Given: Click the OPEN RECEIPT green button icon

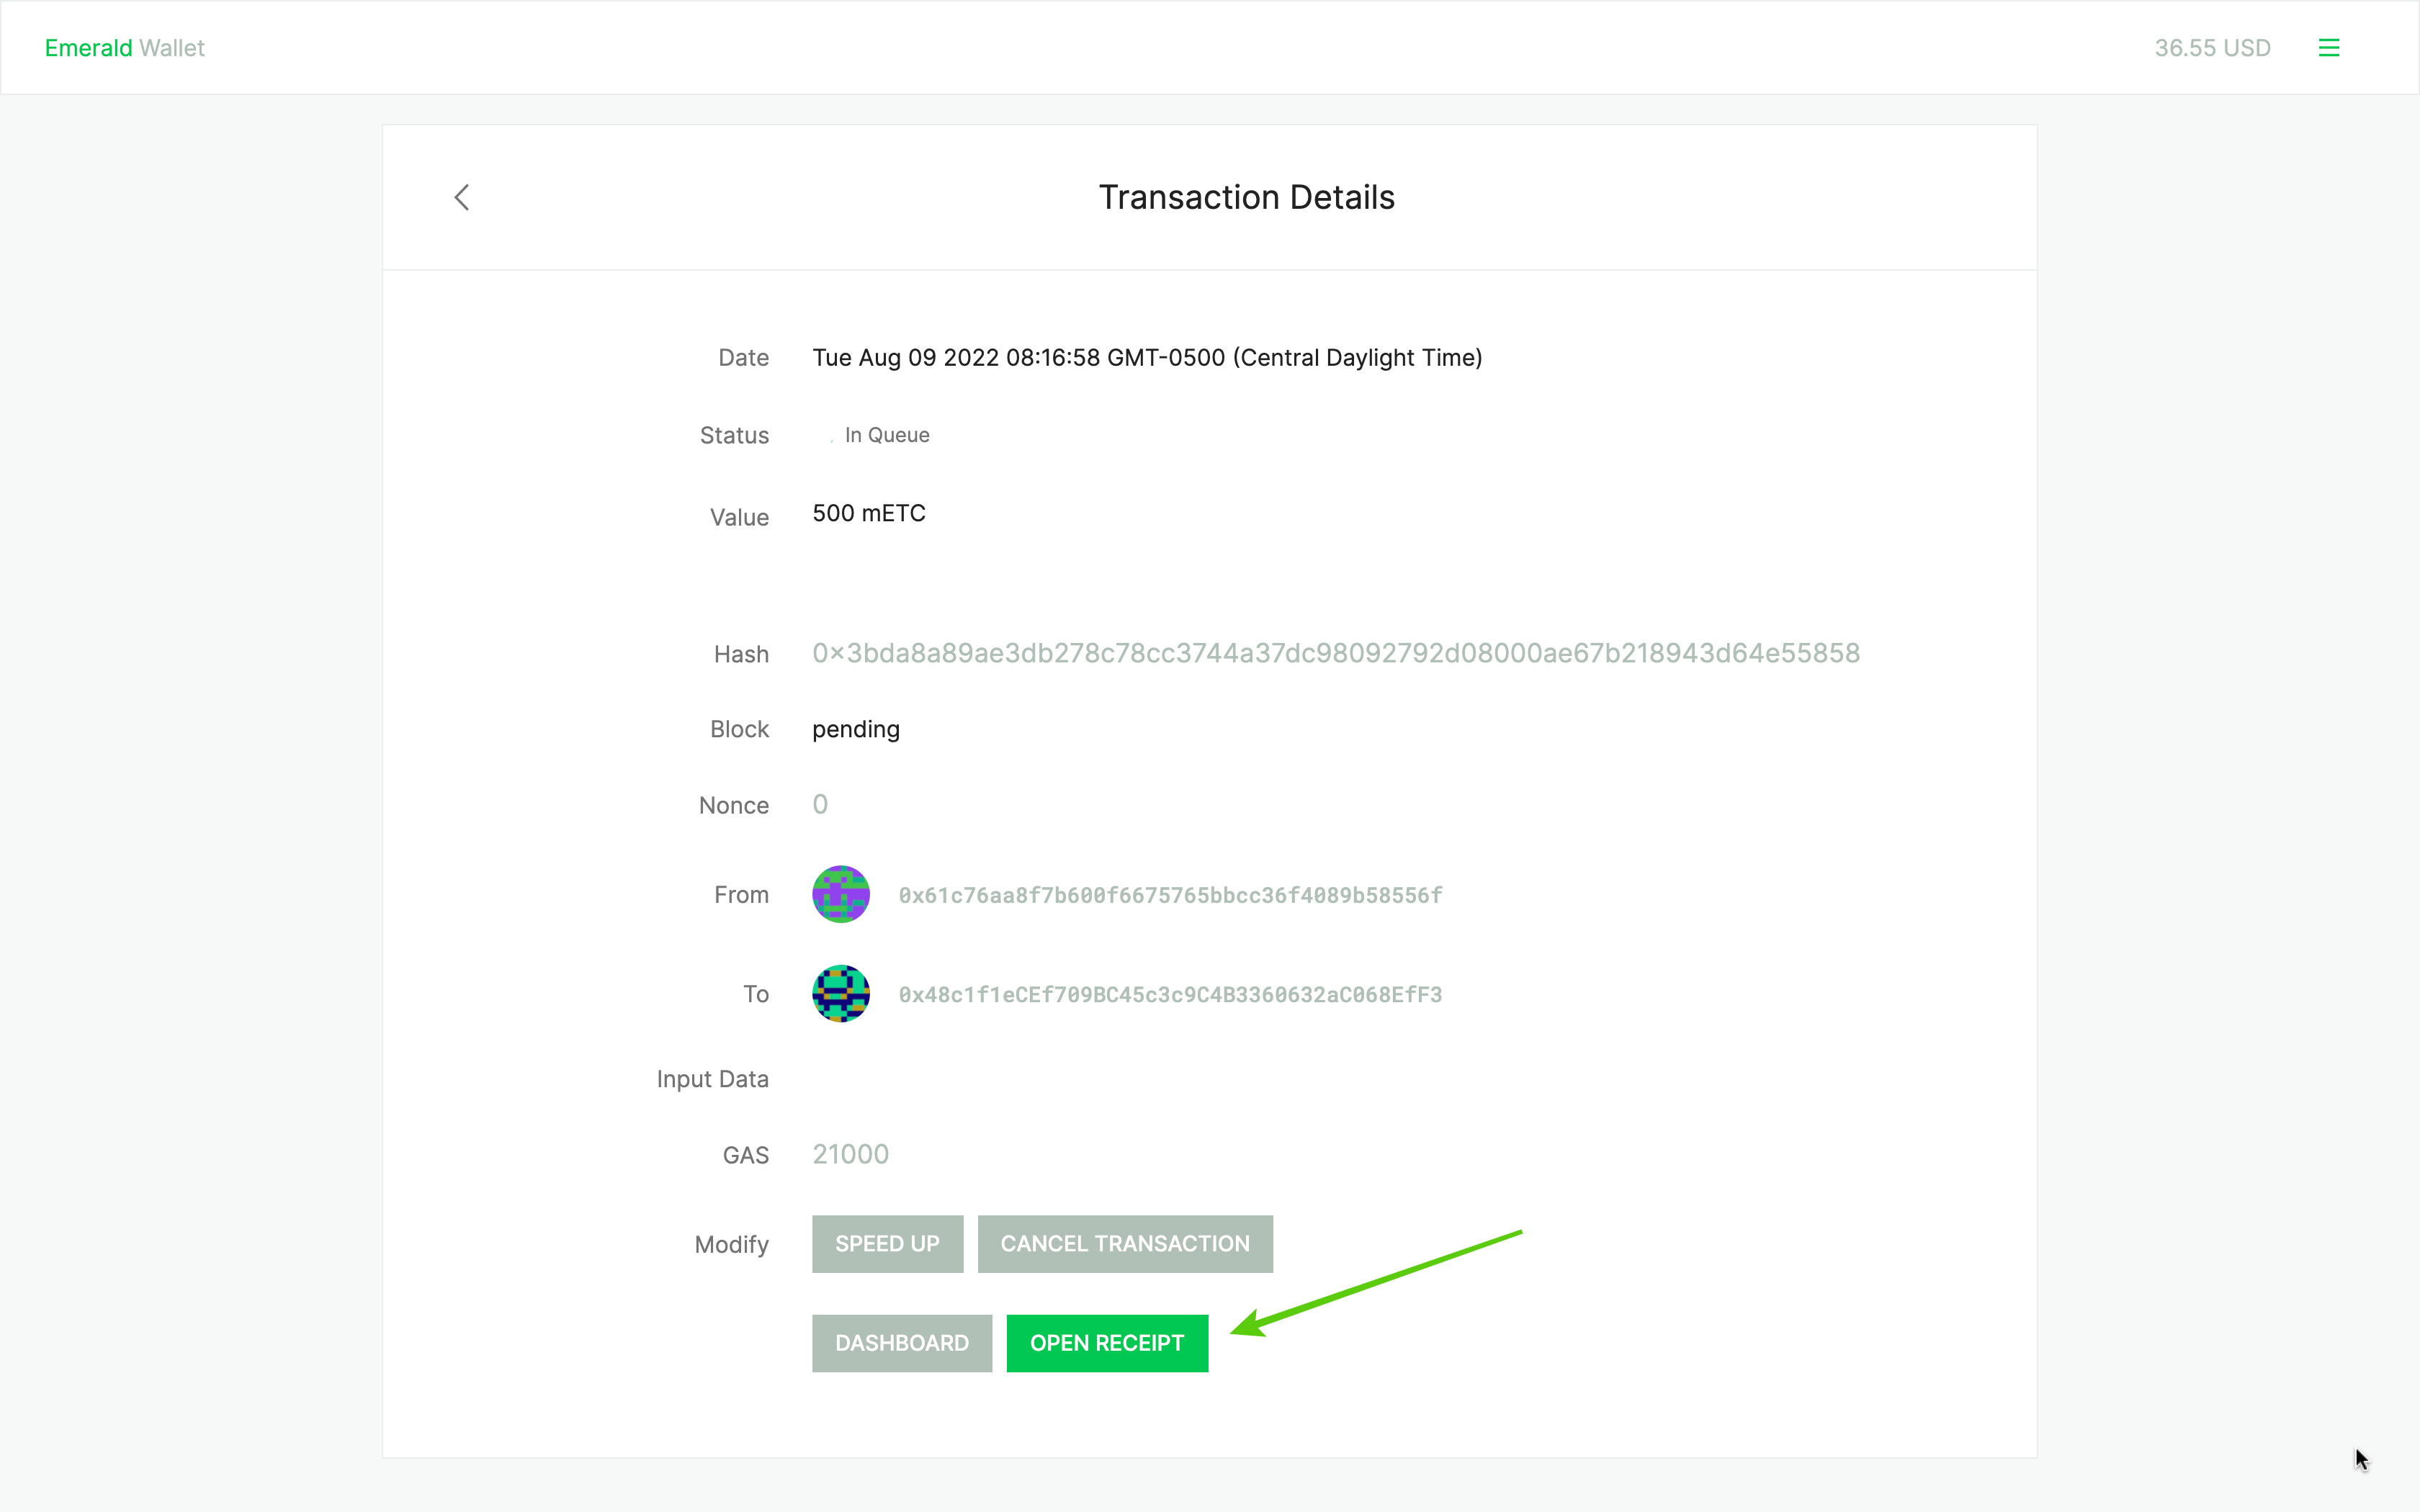Looking at the screenshot, I should tap(1106, 1341).
